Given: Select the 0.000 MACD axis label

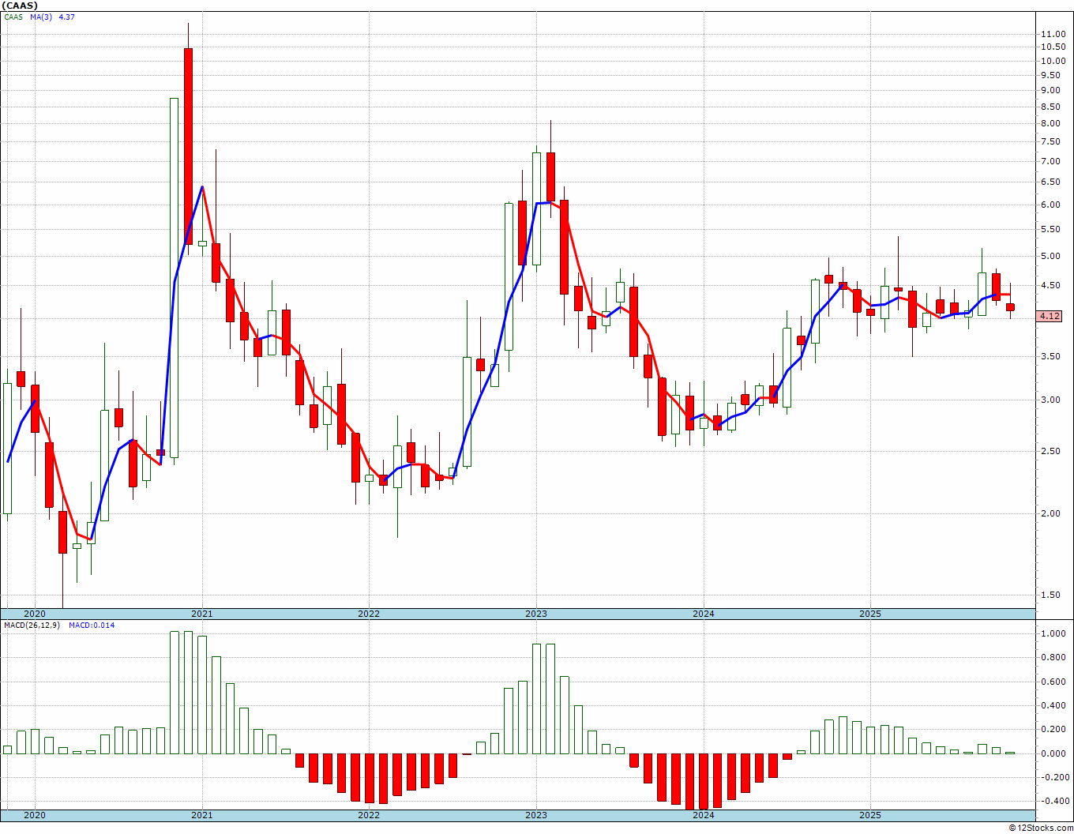Looking at the screenshot, I should pos(1053,753).
